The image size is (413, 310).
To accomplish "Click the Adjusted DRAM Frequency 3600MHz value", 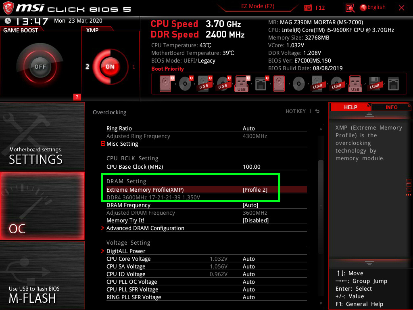I will pyautogui.click(x=255, y=213).
